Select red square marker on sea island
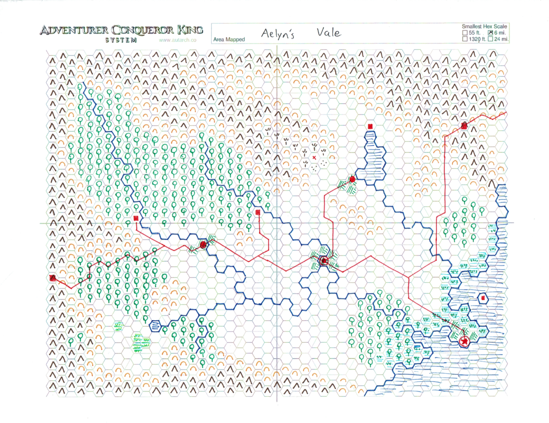Screen dimensions: 549x423 click(x=484, y=298)
